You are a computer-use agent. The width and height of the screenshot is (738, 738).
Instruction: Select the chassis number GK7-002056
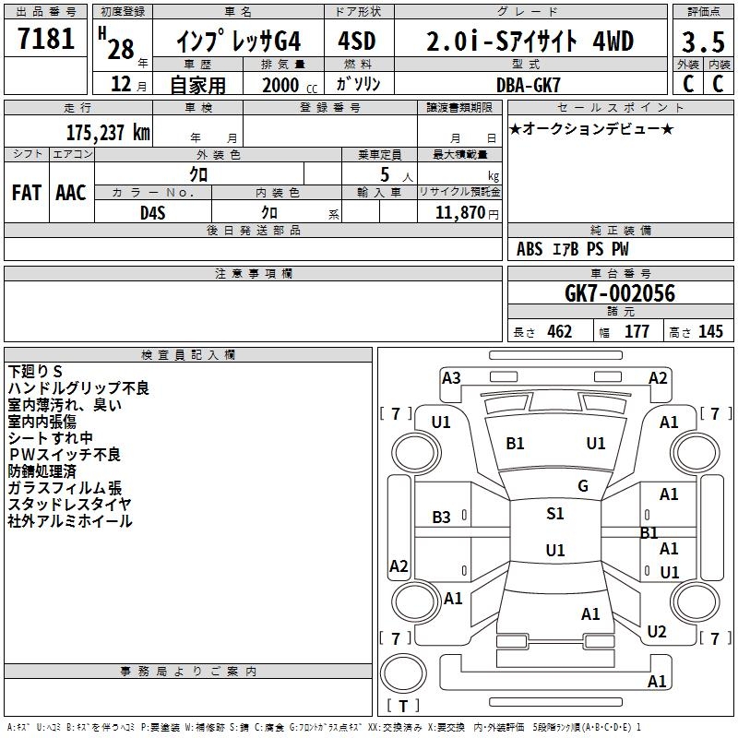click(x=620, y=293)
